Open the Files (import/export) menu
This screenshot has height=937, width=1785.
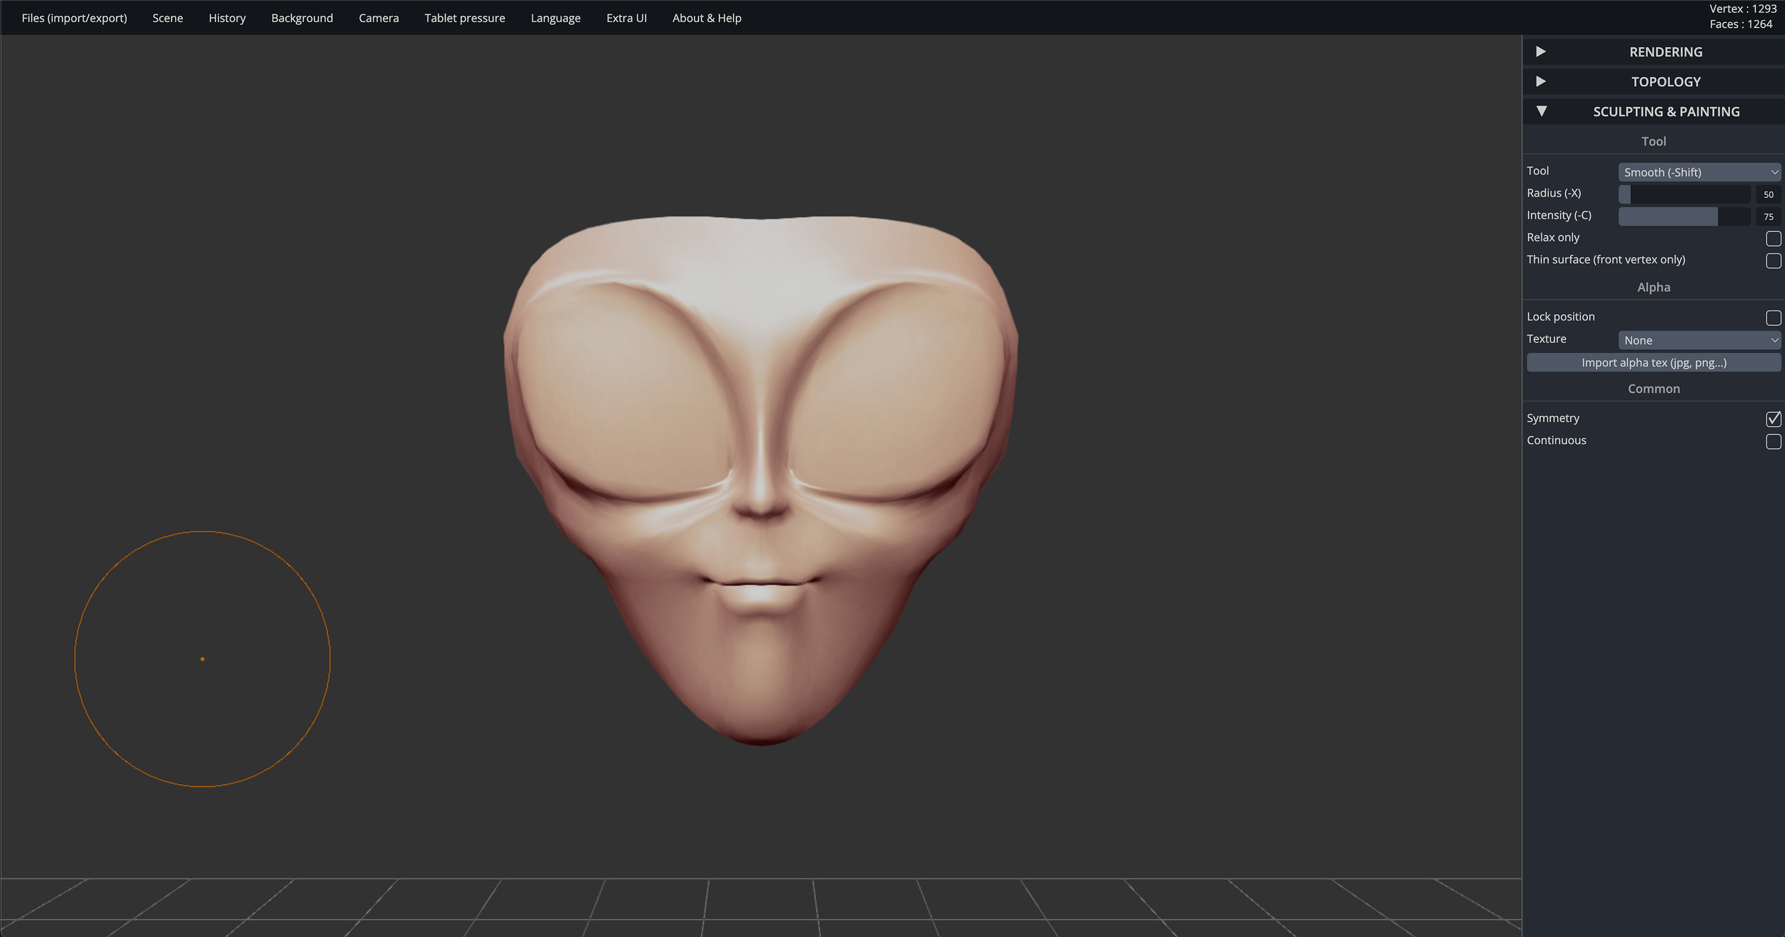(74, 18)
